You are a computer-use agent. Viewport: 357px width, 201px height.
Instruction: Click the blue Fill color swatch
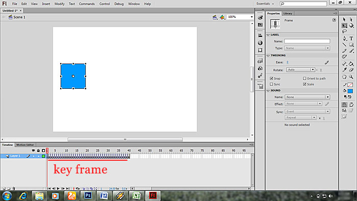[350, 91]
